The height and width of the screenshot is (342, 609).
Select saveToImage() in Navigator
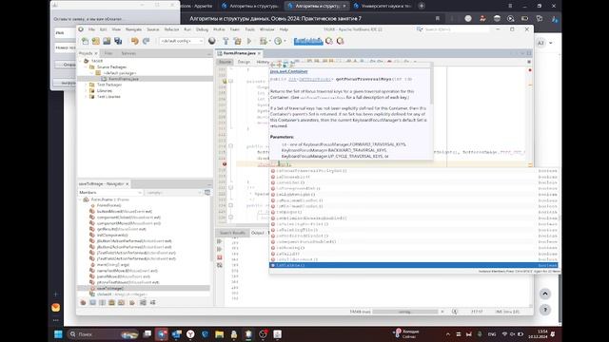coord(110,288)
